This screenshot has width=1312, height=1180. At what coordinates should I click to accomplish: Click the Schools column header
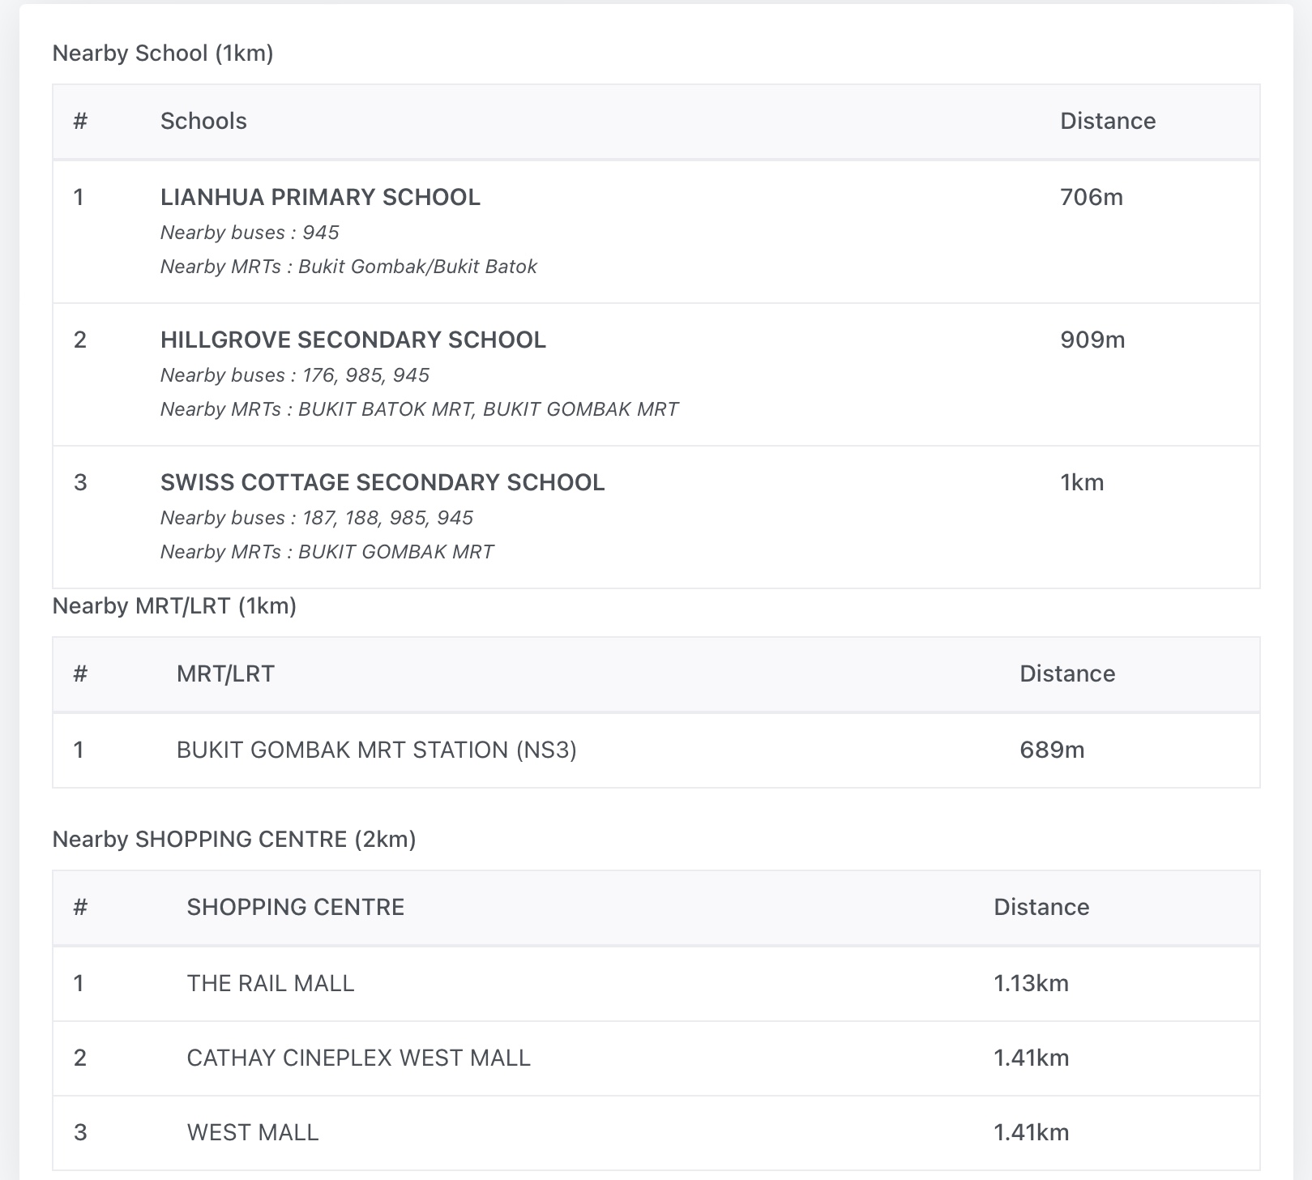click(x=203, y=121)
